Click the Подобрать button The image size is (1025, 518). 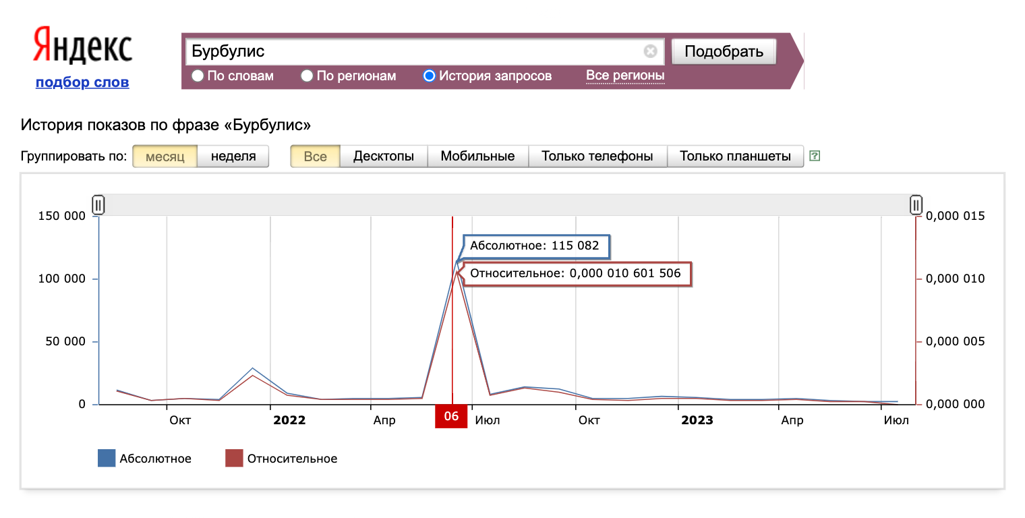coord(724,51)
